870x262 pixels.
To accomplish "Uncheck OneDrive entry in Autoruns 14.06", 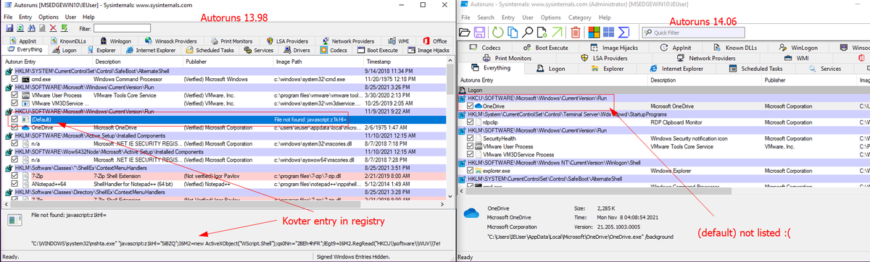I will click(x=470, y=106).
